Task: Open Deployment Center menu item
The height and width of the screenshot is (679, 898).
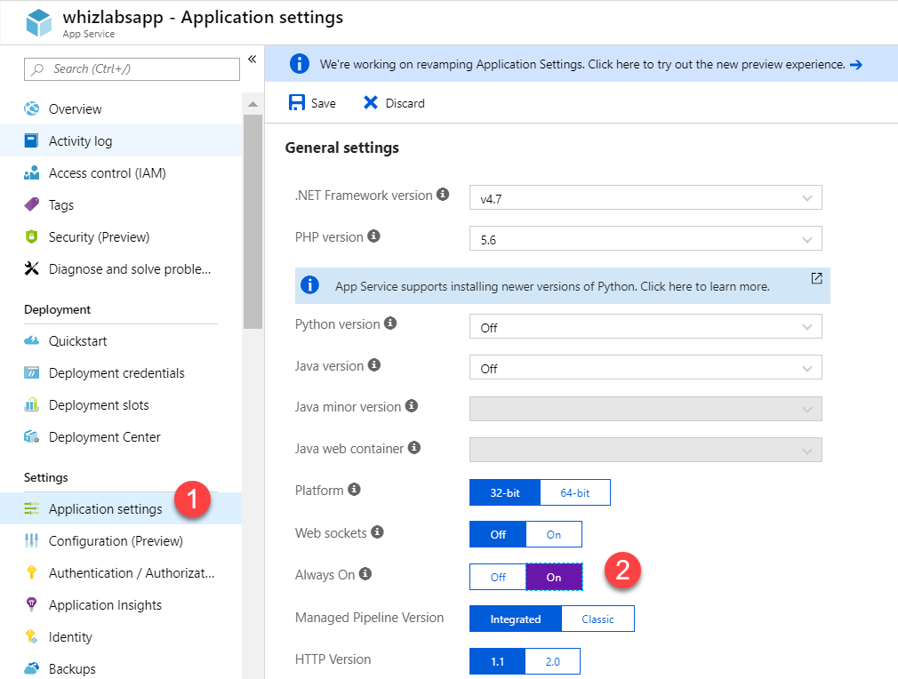Action: tap(121, 437)
